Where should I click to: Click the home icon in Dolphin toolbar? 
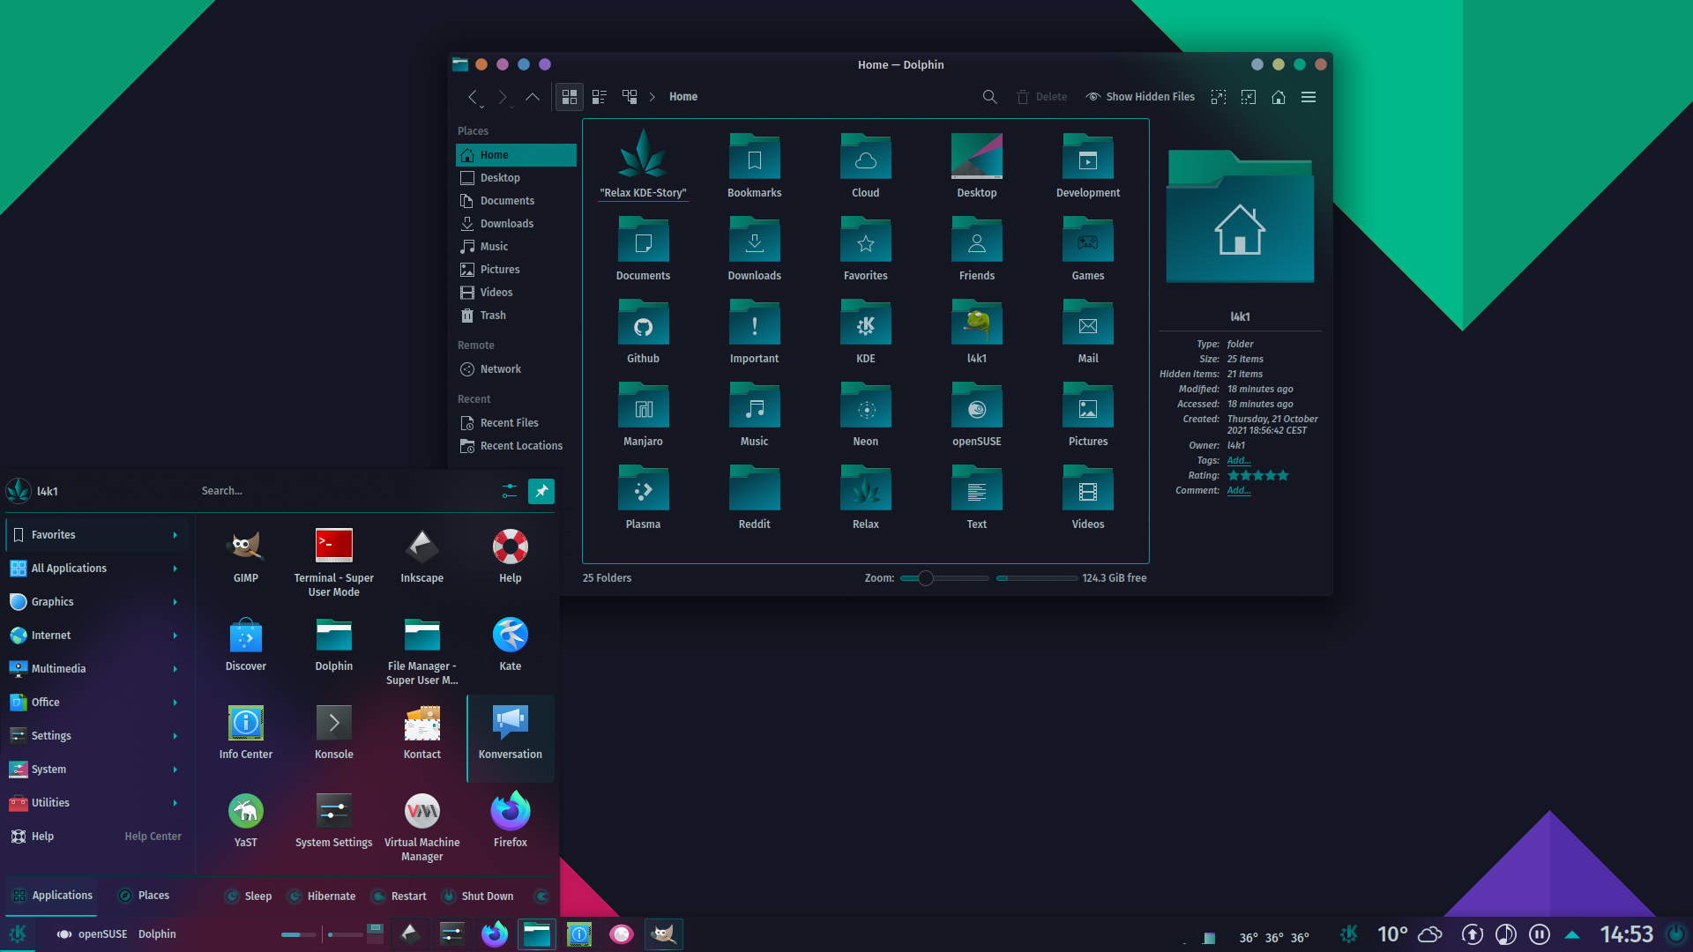1279,97
